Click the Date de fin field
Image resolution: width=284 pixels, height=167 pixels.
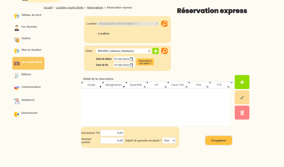tap(124, 65)
